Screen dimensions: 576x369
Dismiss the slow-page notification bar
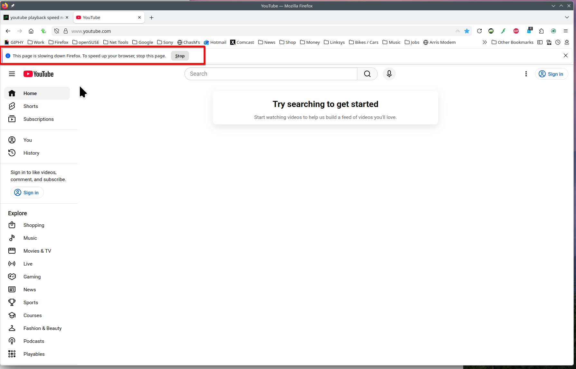pos(566,55)
